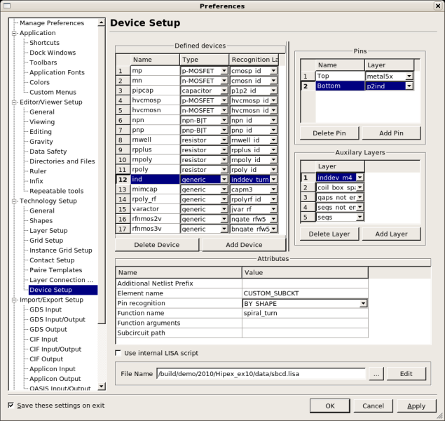
Task: Check 'Use internal LISA script' checkbox
Action: point(118,353)
